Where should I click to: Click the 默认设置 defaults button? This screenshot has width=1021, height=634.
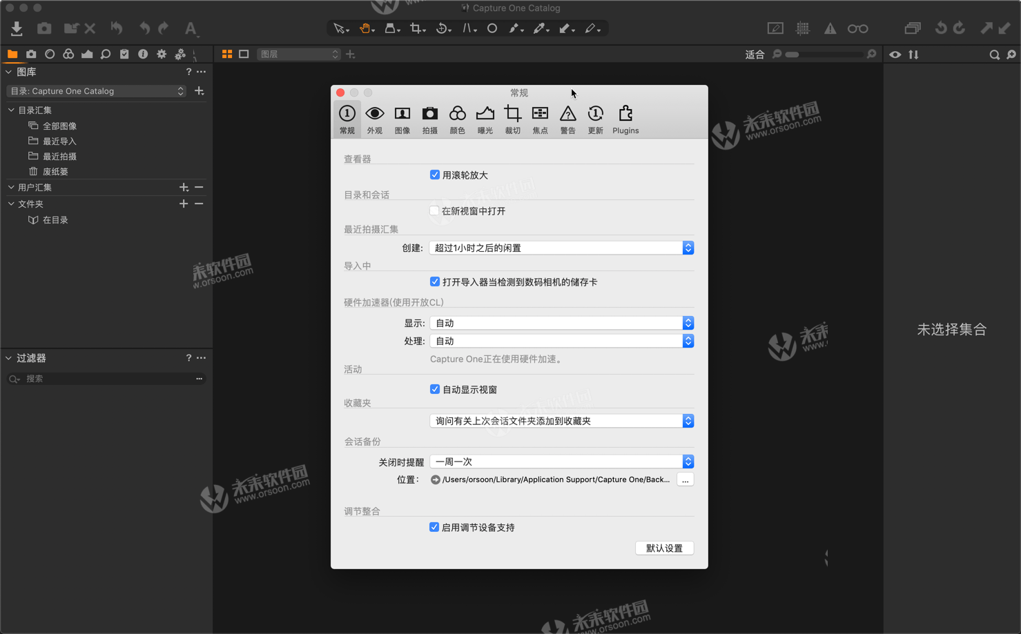pos(664,548)
